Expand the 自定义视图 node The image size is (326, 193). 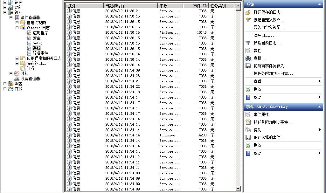point(17,23)
